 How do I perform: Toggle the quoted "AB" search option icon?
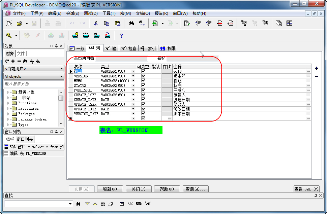tap(148, 204)
